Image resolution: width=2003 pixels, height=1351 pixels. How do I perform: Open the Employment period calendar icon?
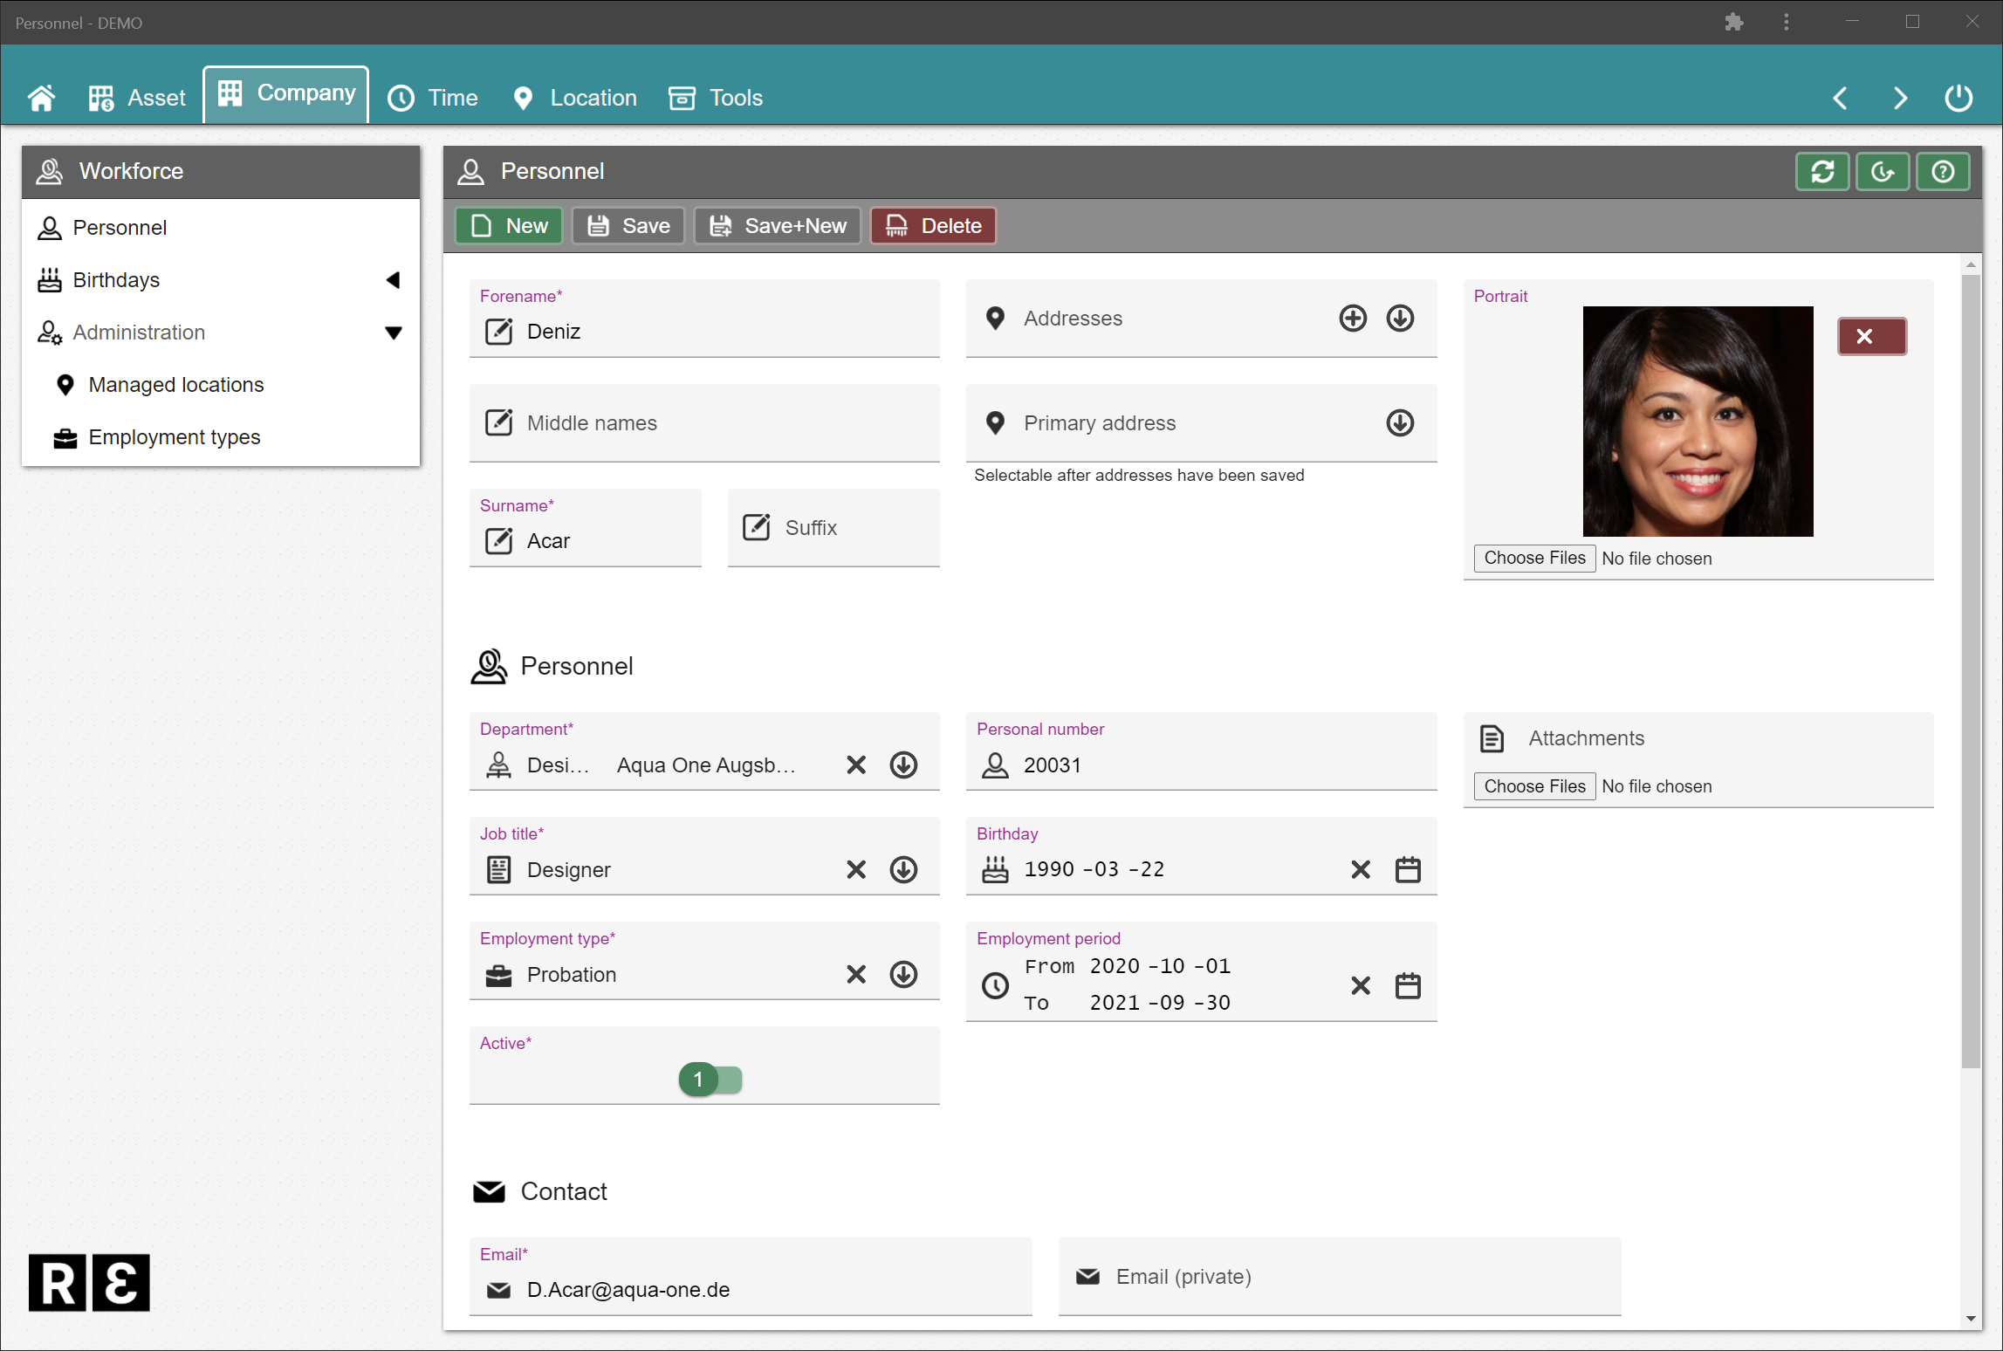(x=1408, y=985)
